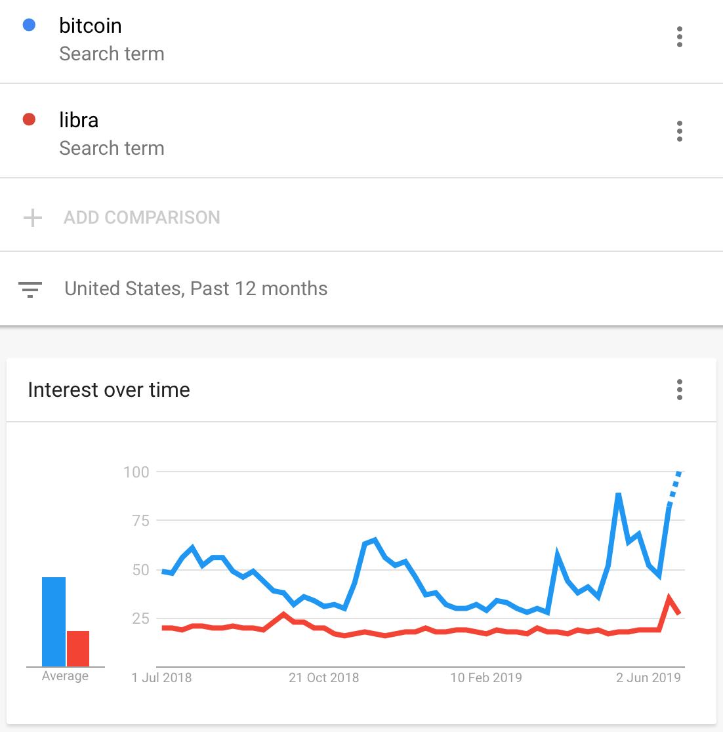This screenshot has width=723, height=732.
Task: Click the Interest over time heading
Action: pos(108,390)
